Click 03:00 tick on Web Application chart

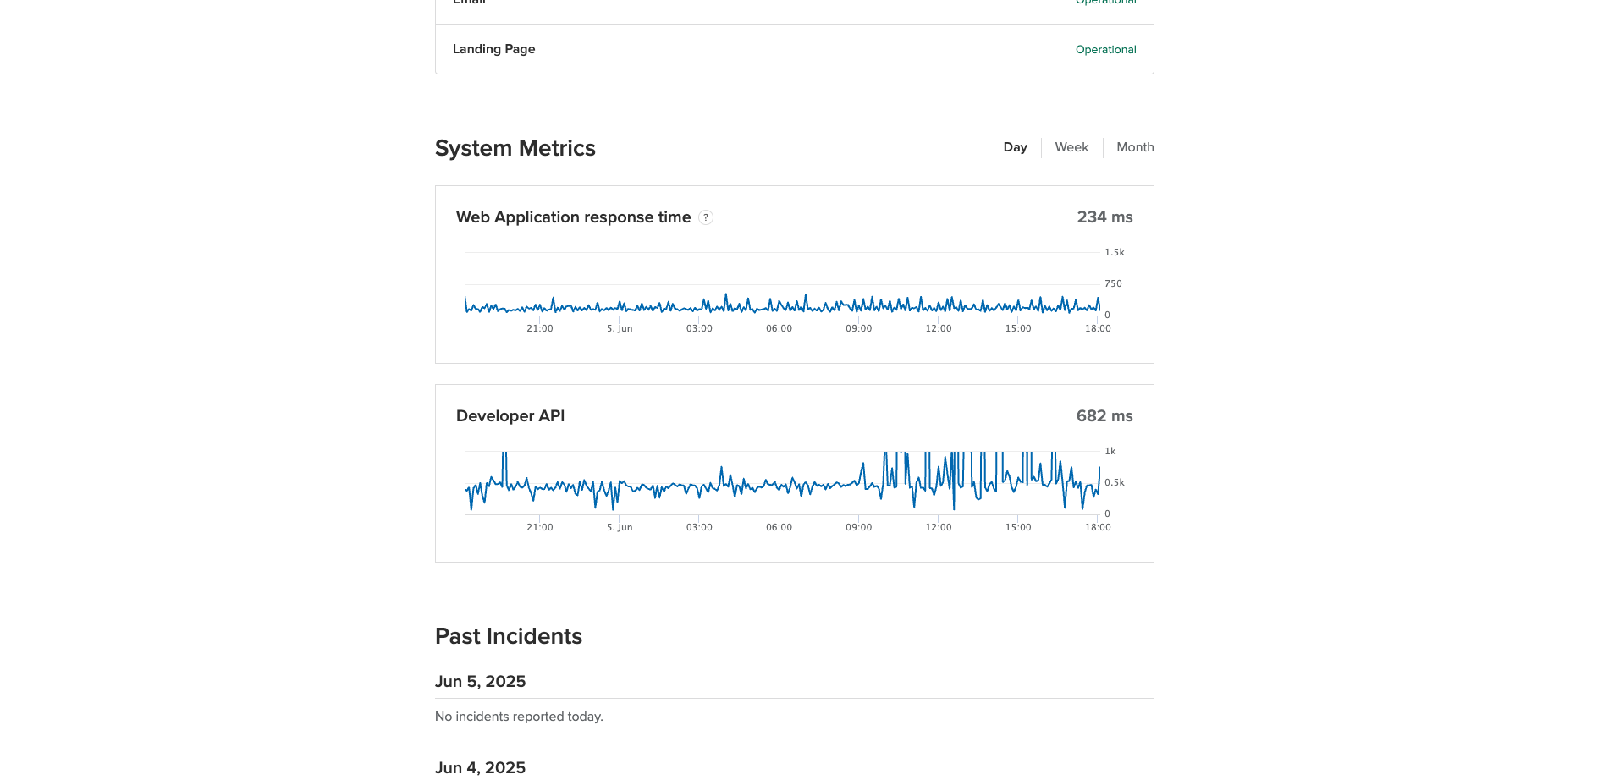[699, 328]
